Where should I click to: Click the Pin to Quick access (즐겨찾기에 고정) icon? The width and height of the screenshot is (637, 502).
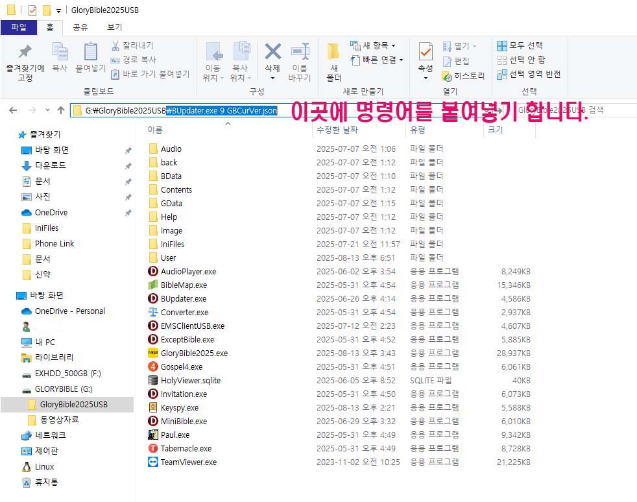coord(25,52)
